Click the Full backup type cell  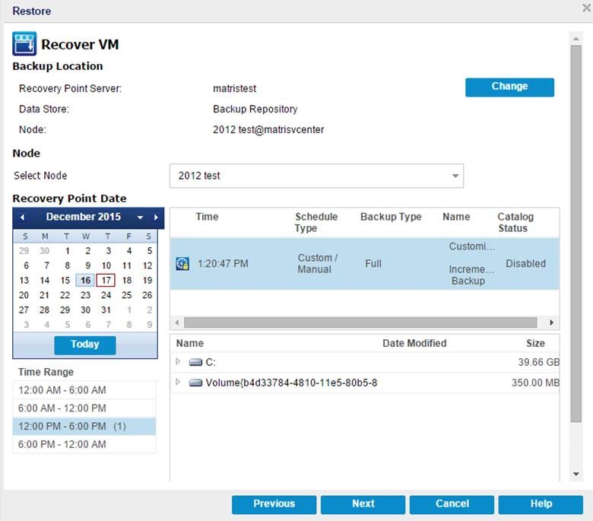pos(373,264)
